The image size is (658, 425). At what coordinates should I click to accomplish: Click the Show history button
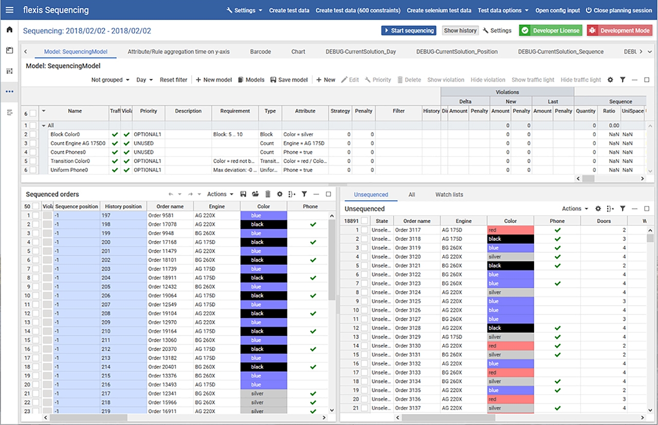pos(460,30)
